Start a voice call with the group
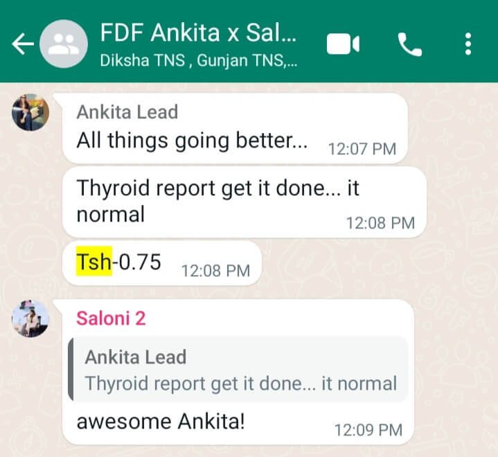Screen dimensions: 498x457 click(410, 44)
